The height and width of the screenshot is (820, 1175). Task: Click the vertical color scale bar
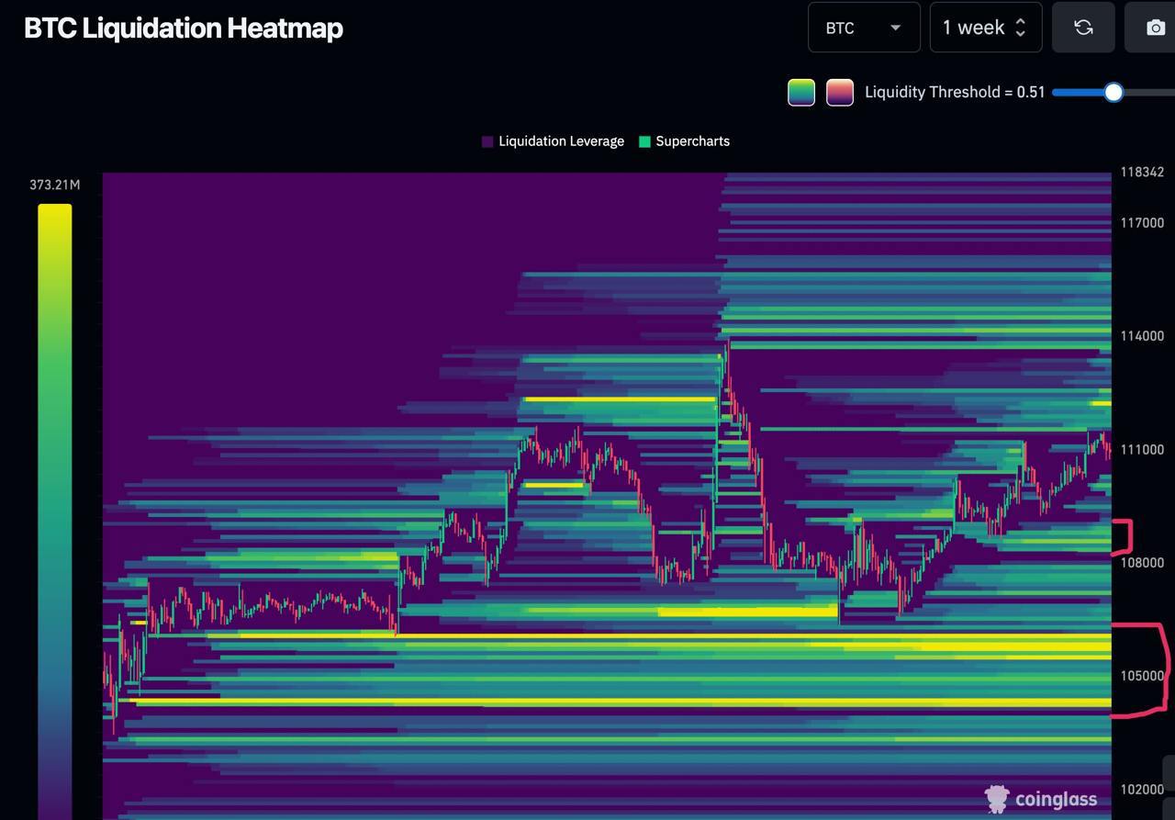coord(54,505)
